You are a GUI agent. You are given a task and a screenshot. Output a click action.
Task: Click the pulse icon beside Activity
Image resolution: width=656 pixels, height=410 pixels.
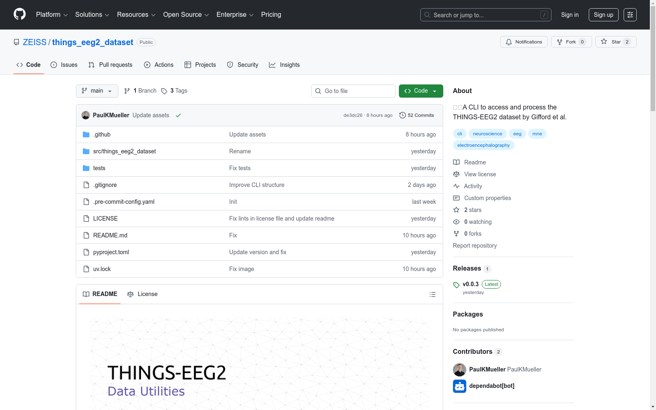point(456,186)
